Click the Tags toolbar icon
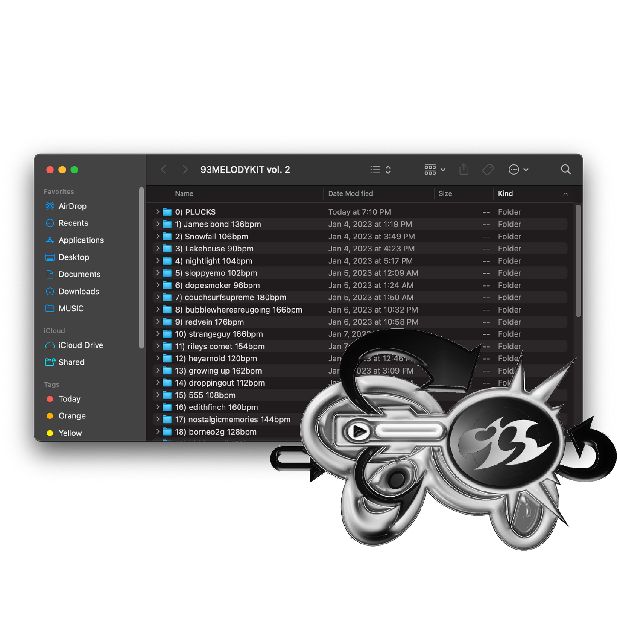 (488, 170)
